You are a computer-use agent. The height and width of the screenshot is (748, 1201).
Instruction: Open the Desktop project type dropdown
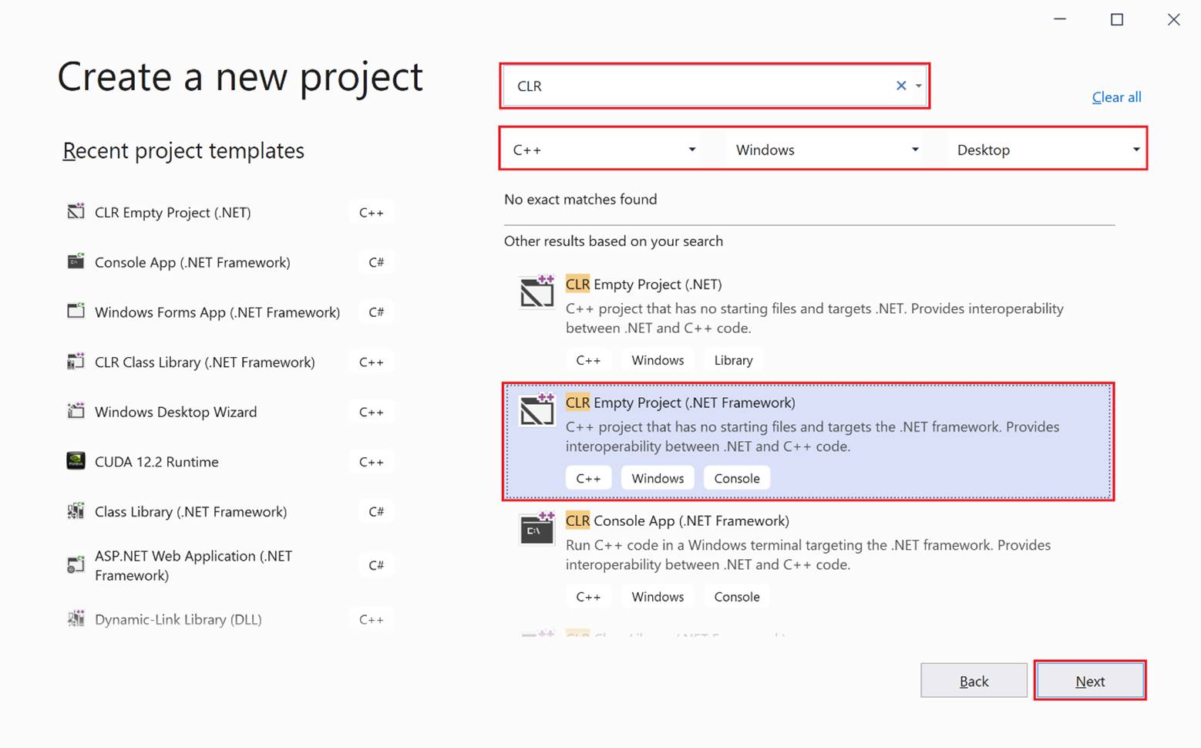pyautogui.click(x=1047, y=150)
